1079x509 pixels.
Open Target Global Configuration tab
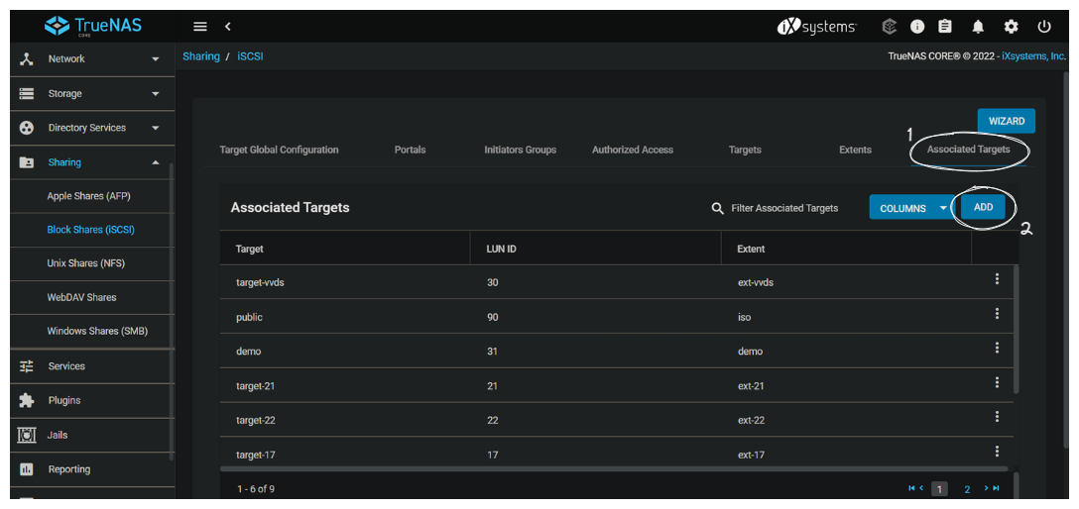coord(279,150)
